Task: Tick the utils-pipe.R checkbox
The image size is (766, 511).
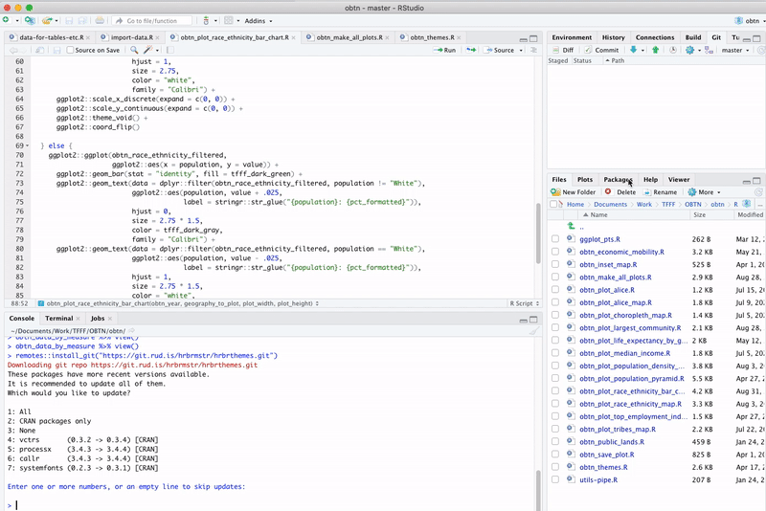Action: 555,479
